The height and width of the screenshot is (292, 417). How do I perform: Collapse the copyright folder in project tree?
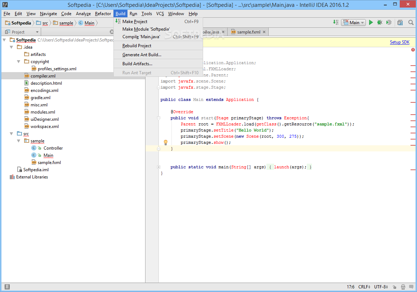coord(19,62)
